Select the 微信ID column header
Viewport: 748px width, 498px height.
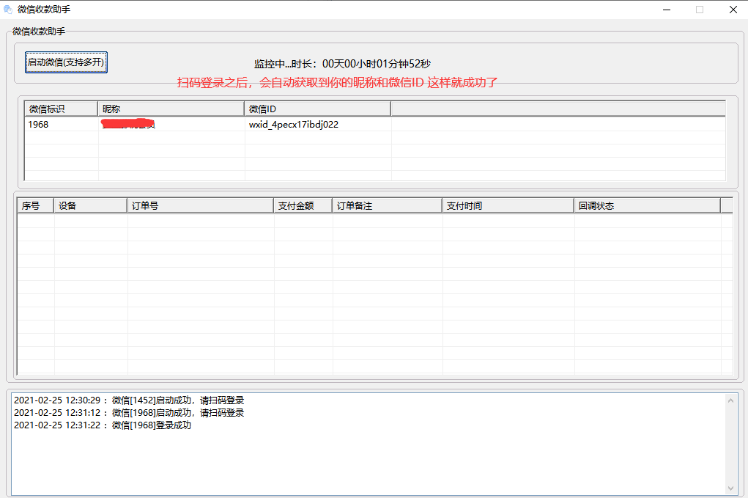[317, 109]
